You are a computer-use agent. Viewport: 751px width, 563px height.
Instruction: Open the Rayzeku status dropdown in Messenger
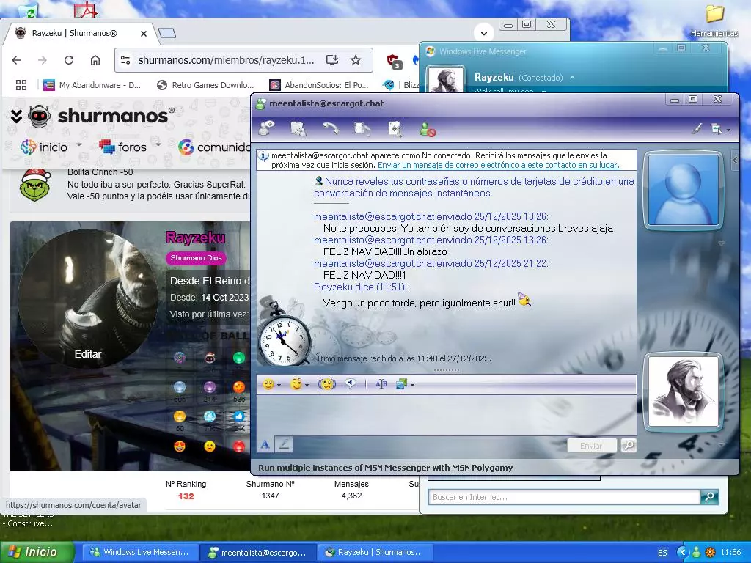coord(572,78)
